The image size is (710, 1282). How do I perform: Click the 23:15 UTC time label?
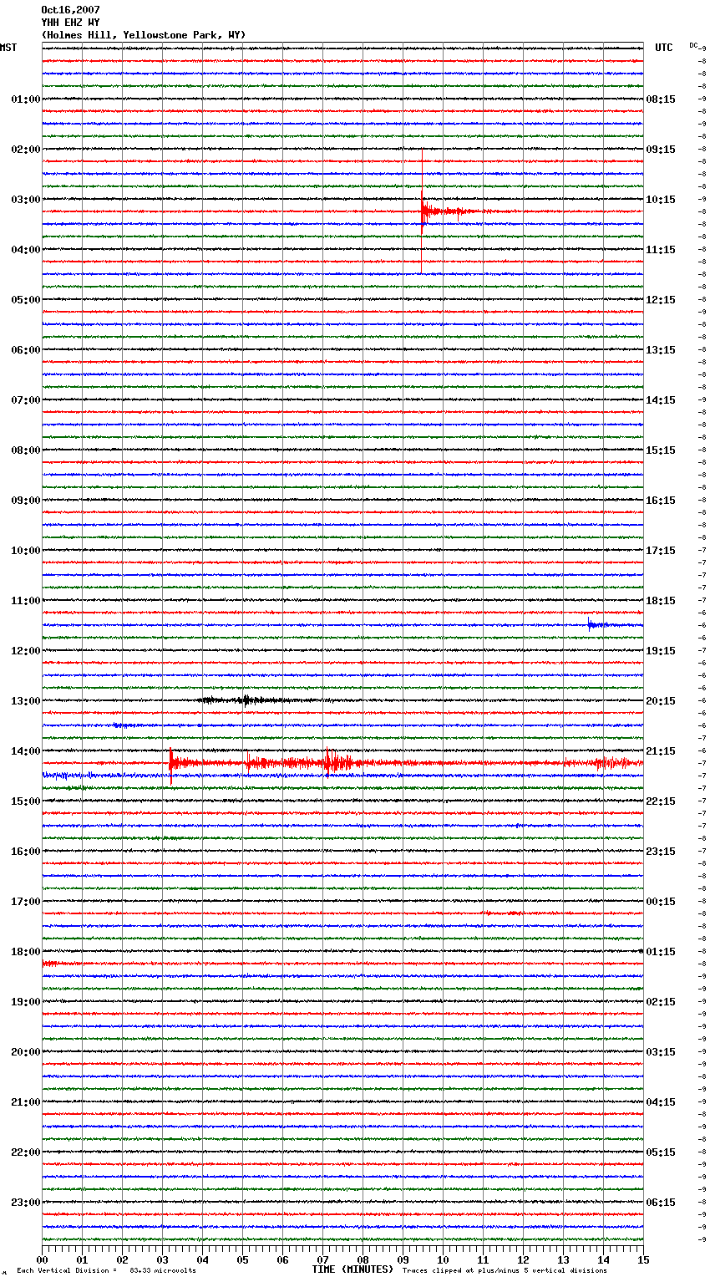point(661,852)
